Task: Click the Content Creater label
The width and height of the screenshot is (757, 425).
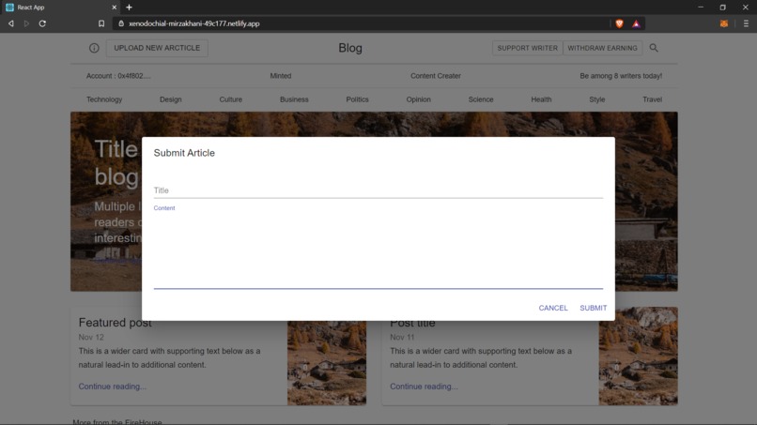Action: click(436, 76)
